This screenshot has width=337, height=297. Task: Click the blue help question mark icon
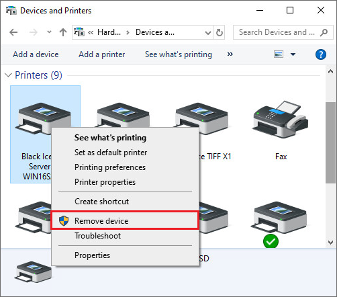(321, 54)
